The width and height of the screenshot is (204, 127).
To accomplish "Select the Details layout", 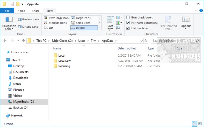I will pyautogui.click(x=84, y=28).
